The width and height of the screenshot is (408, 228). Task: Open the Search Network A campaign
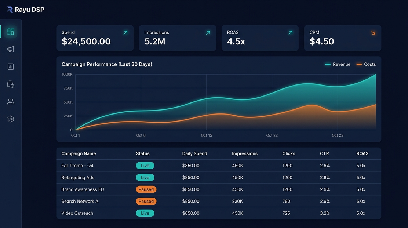[x=80, y=201]
